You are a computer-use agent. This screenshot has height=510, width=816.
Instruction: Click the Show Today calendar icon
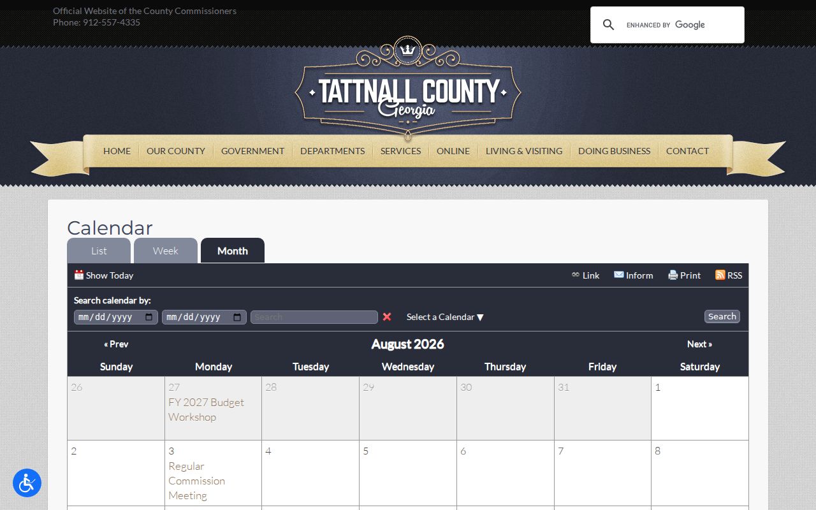tap(79, 275)
